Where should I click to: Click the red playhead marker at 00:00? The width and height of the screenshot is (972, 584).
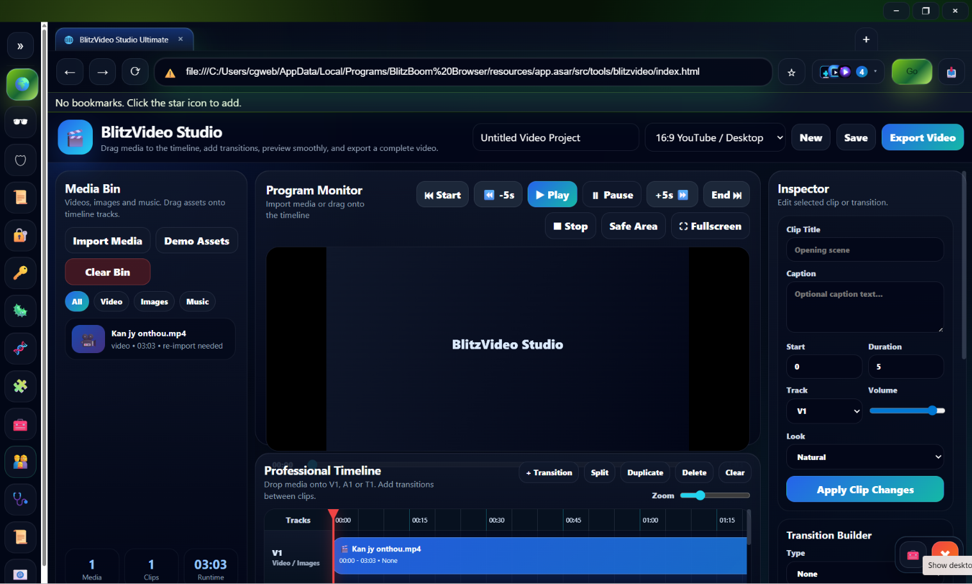pos(333,514)
